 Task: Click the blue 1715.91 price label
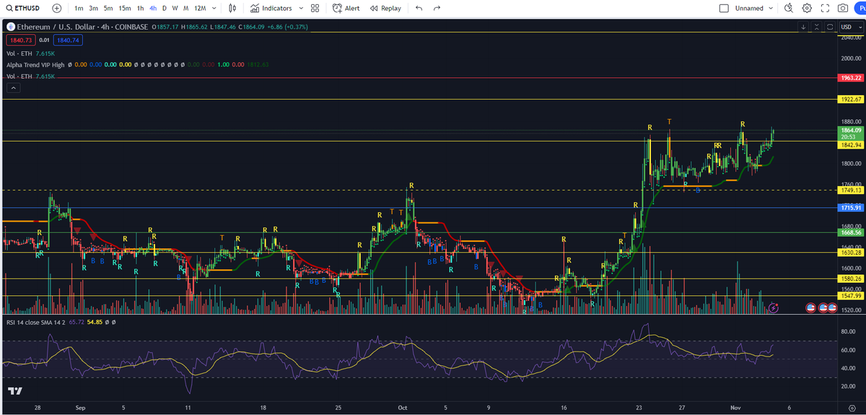tap(852, 208)
